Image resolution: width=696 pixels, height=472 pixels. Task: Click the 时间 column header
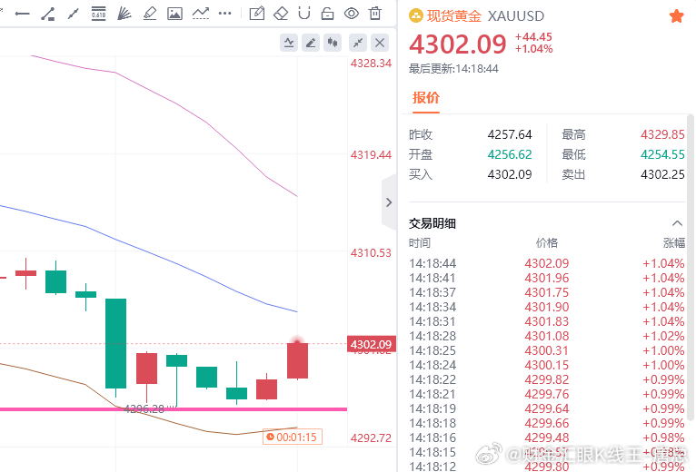[x=420, y=243]
